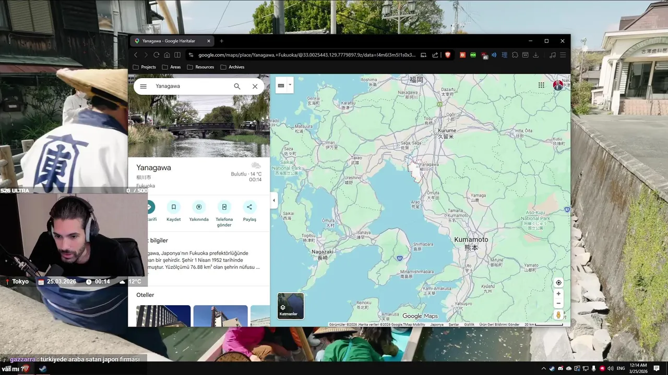Click the Yanagawa search input field

190,86
